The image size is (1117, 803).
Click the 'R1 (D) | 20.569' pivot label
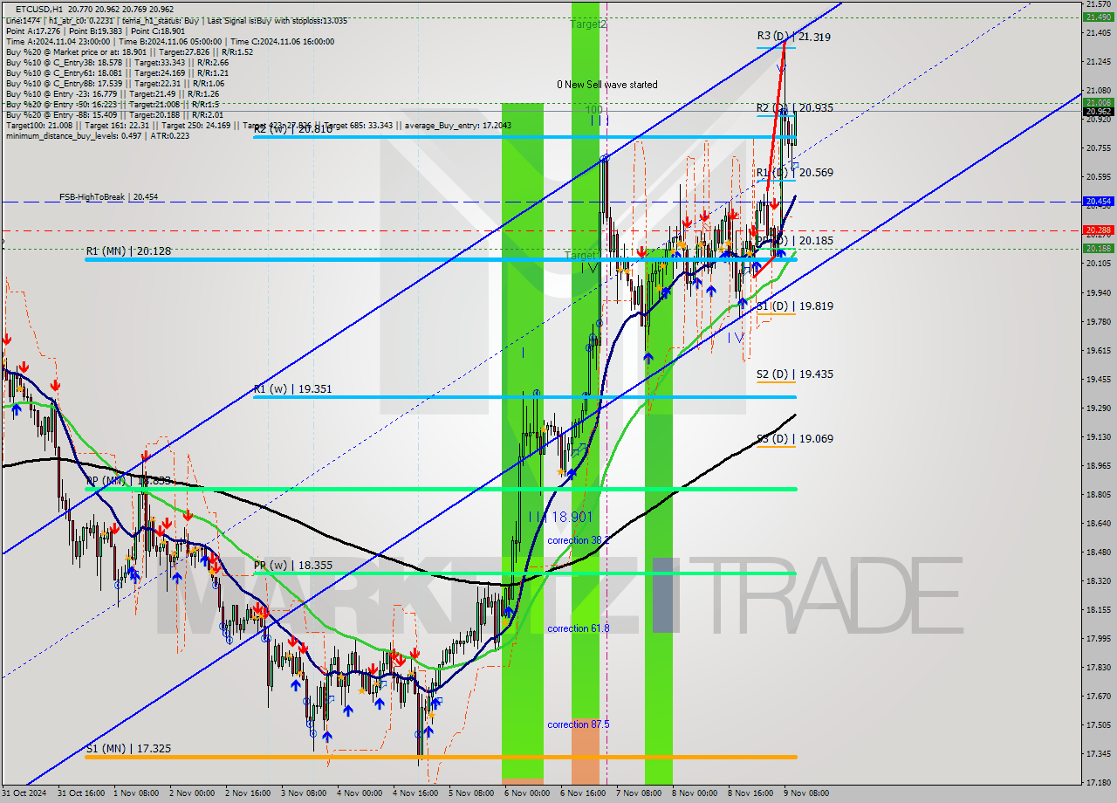click(x=794, y=173)
